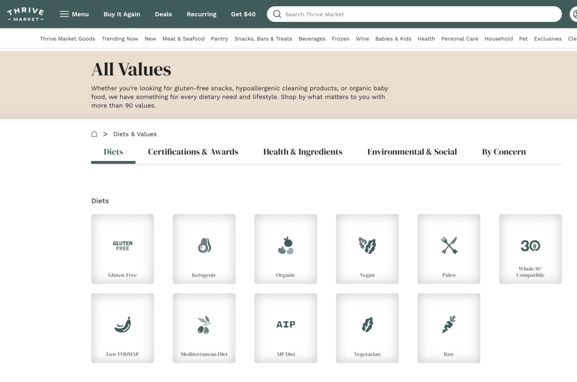Open the Exclusives category
This screenshot has width=577, height=382.
click(x=548, y=39)
